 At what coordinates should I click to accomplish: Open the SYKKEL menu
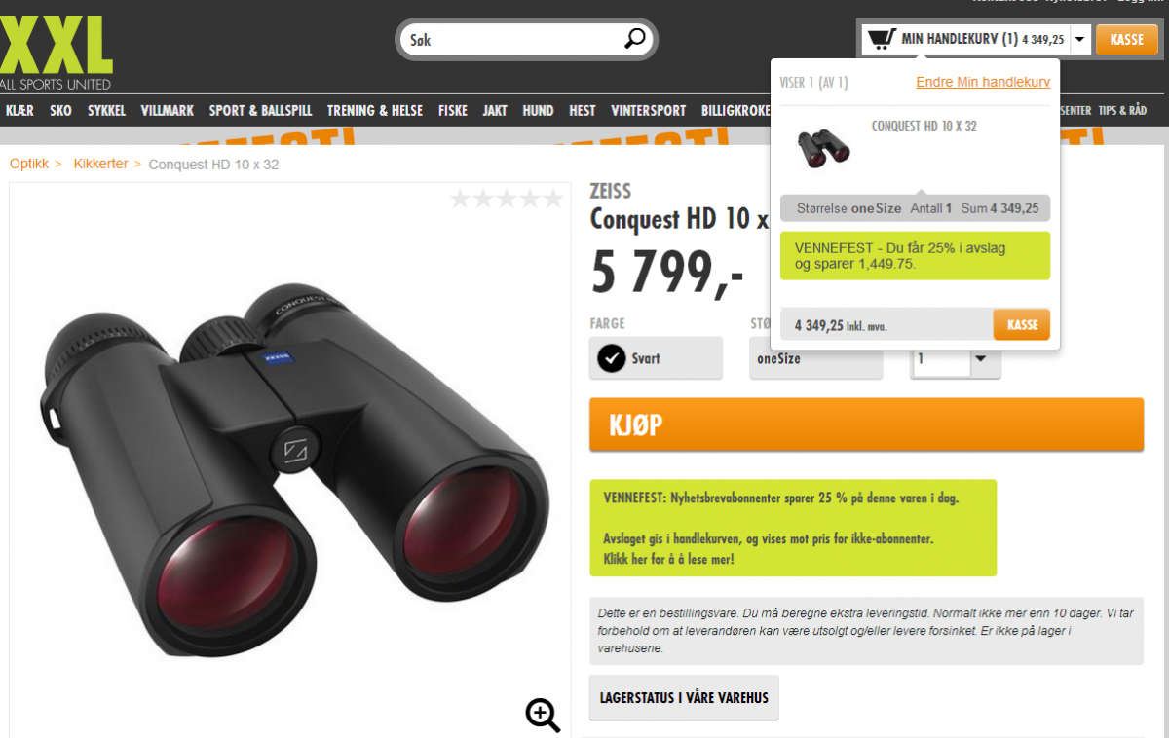coord(107,111)
